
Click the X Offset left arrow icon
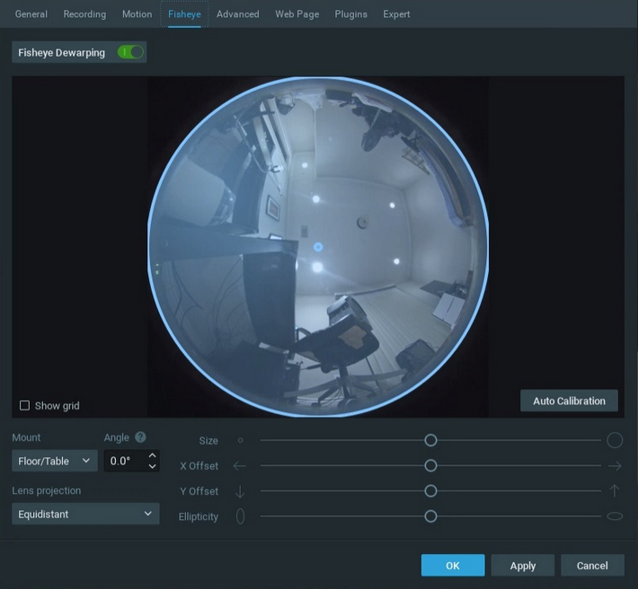240,466
